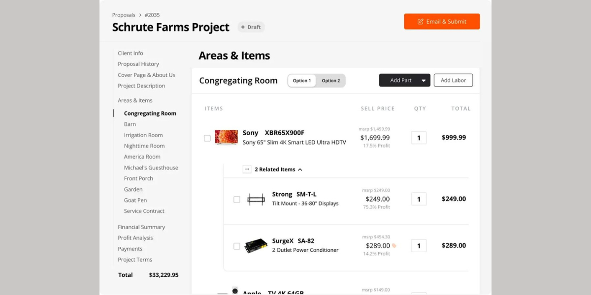
Task: Check the Strong SM-T-L item checkbox
Action: (237, 200)
